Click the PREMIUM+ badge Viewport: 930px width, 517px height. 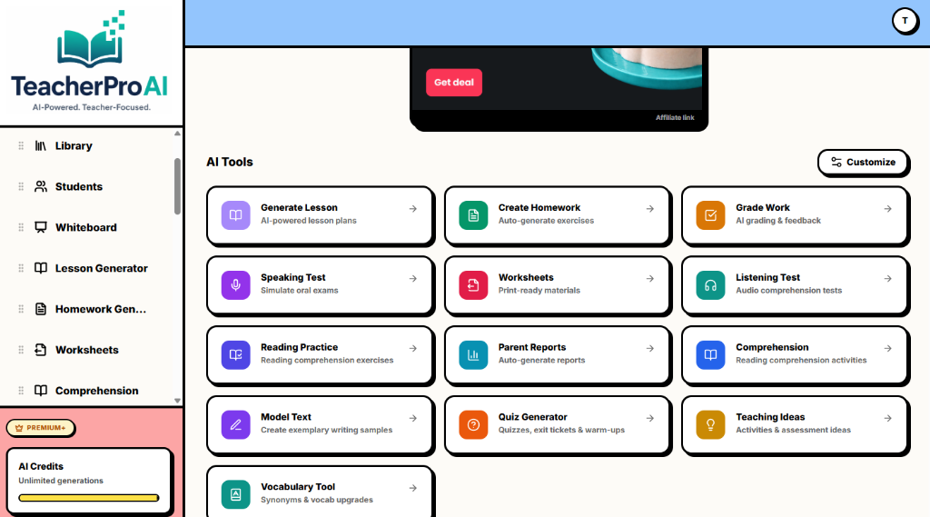click(40, 427)
